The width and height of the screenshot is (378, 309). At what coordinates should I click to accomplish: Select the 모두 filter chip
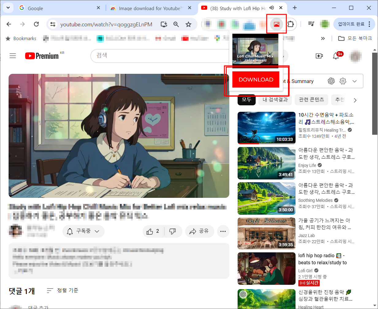pos(246,100)
